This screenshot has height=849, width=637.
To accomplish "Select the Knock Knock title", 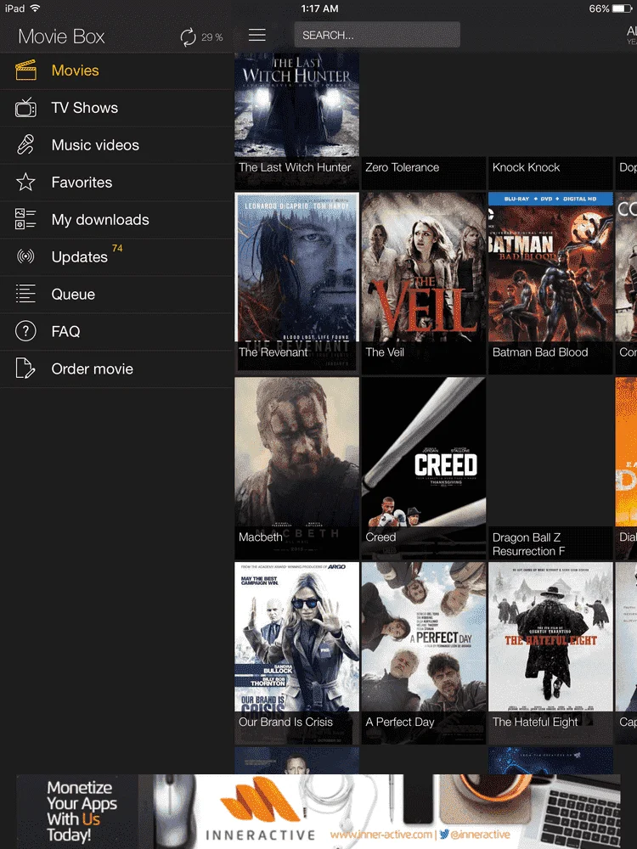I will coord(526,167).
